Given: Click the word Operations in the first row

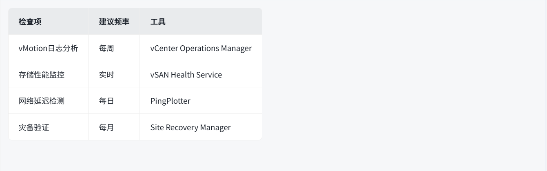Looking at the screenshot, I should point(199,48).
